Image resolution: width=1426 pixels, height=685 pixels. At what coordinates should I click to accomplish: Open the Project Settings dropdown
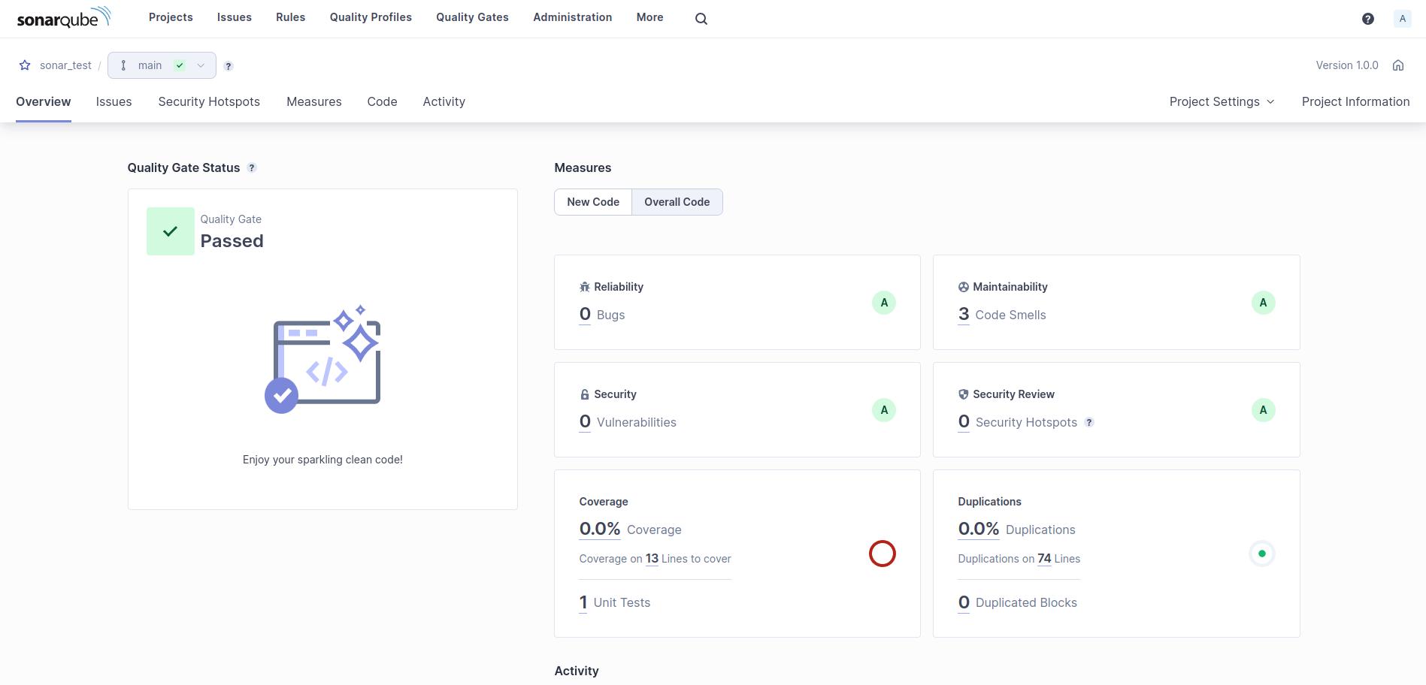click(x=1221, y=101)
